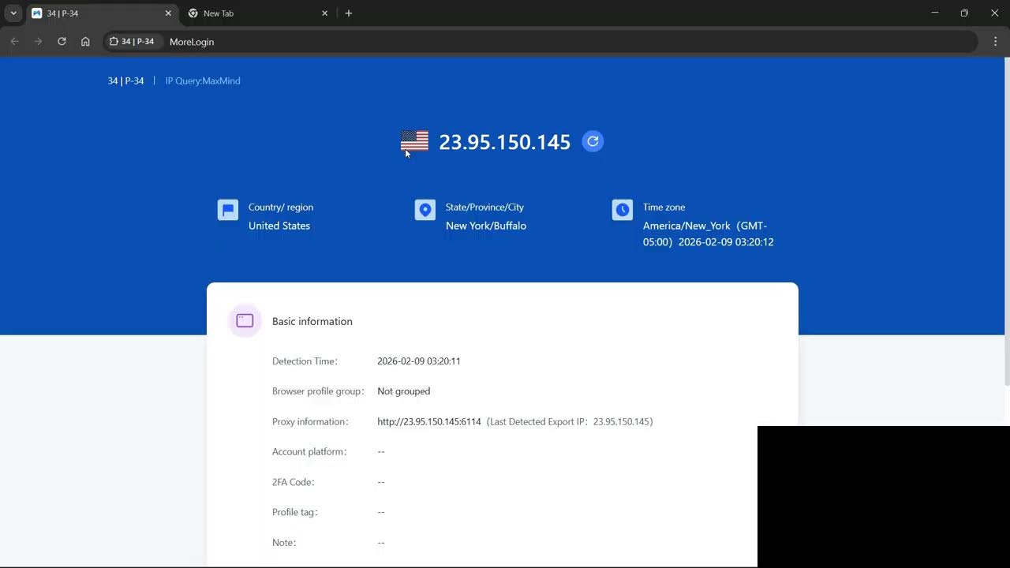Image resolution: width=1010 pixels, height=568 pixels.
Task: Switch to the New Tab tab
Action: 257,13
